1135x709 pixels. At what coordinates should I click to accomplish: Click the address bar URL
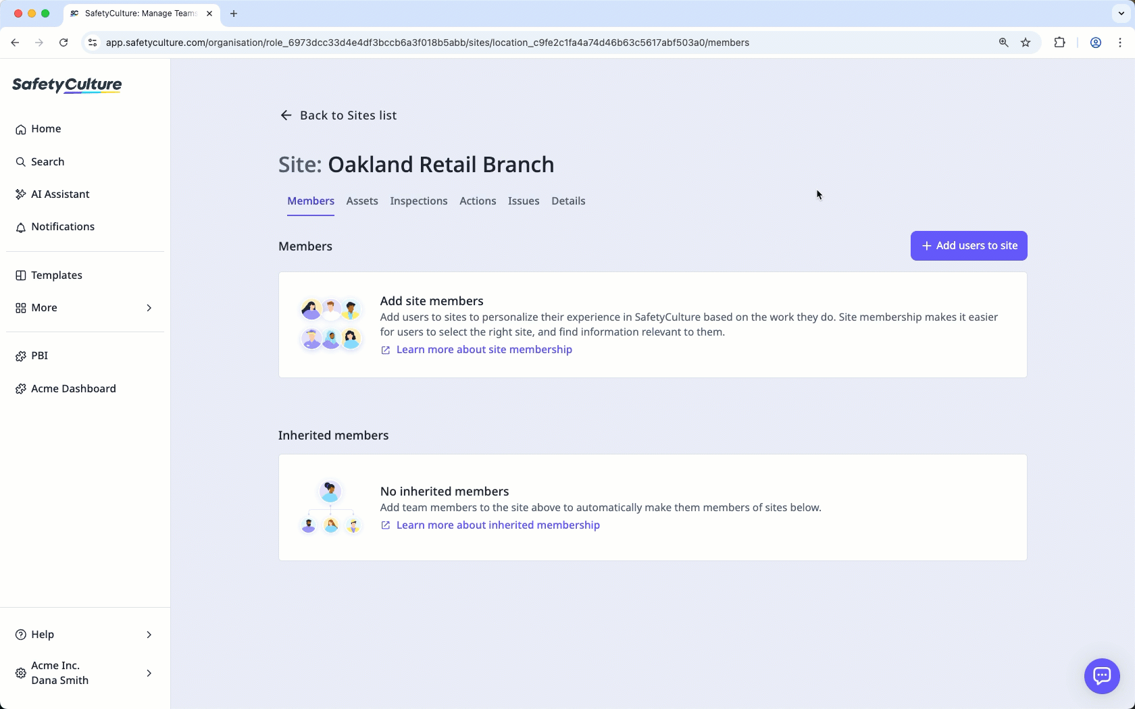click(428, 43)
